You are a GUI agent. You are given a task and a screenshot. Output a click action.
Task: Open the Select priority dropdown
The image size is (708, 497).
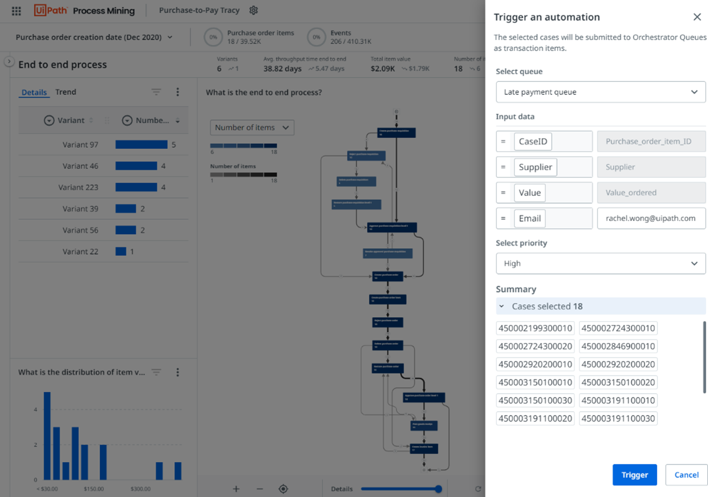pyautogui.click(x=600, y=263)
